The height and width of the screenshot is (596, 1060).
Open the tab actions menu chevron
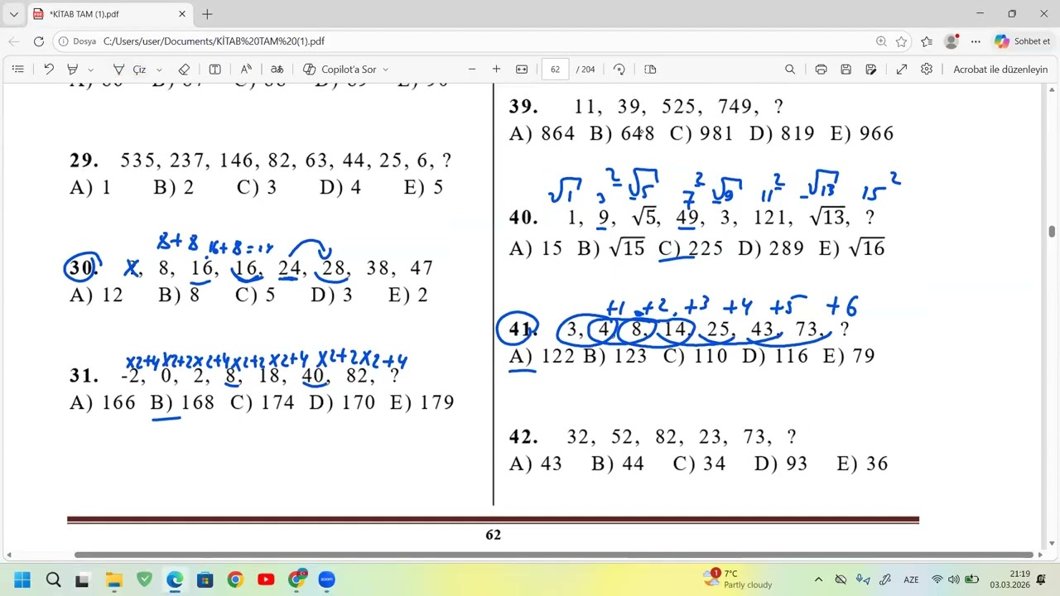pyautogui.click(x=13, y=14)
